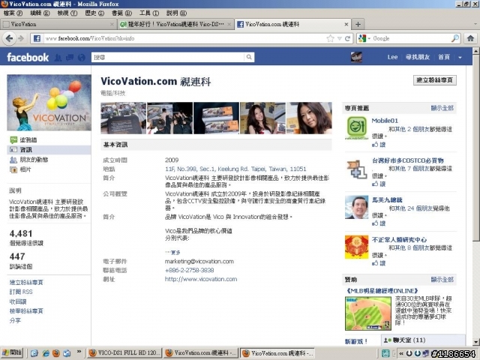Switch to the 龍年好行 VicoVation tab
Image resolution: width=480 pixels, height=360 pixels.
click(x=175, y=24)
